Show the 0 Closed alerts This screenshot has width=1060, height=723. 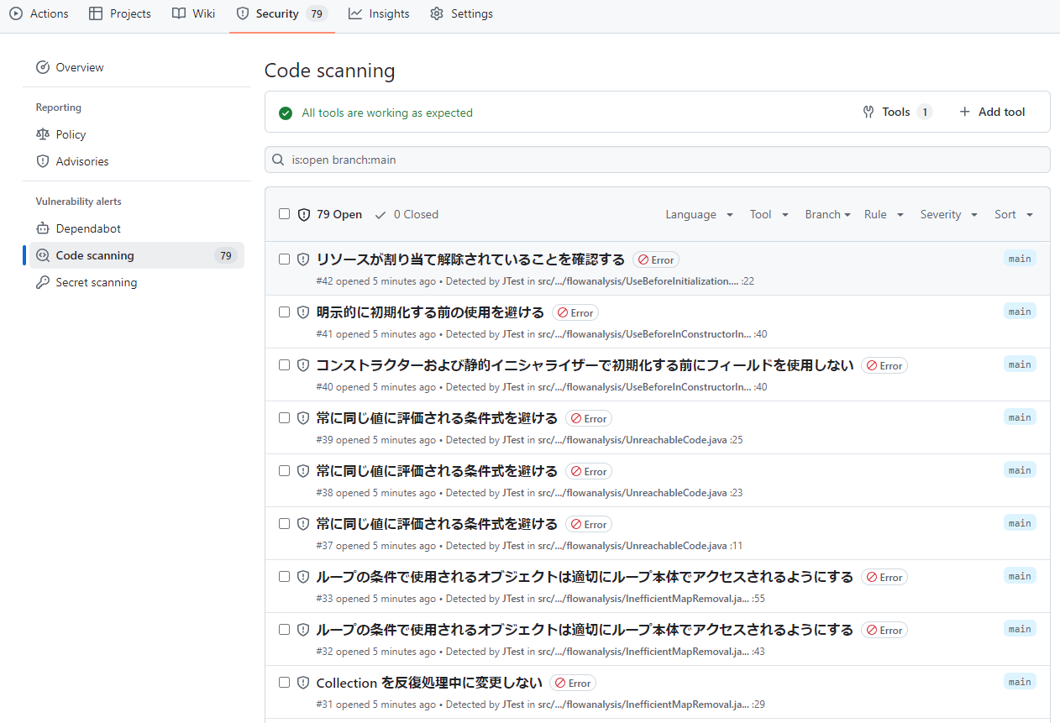coord(407,214)
